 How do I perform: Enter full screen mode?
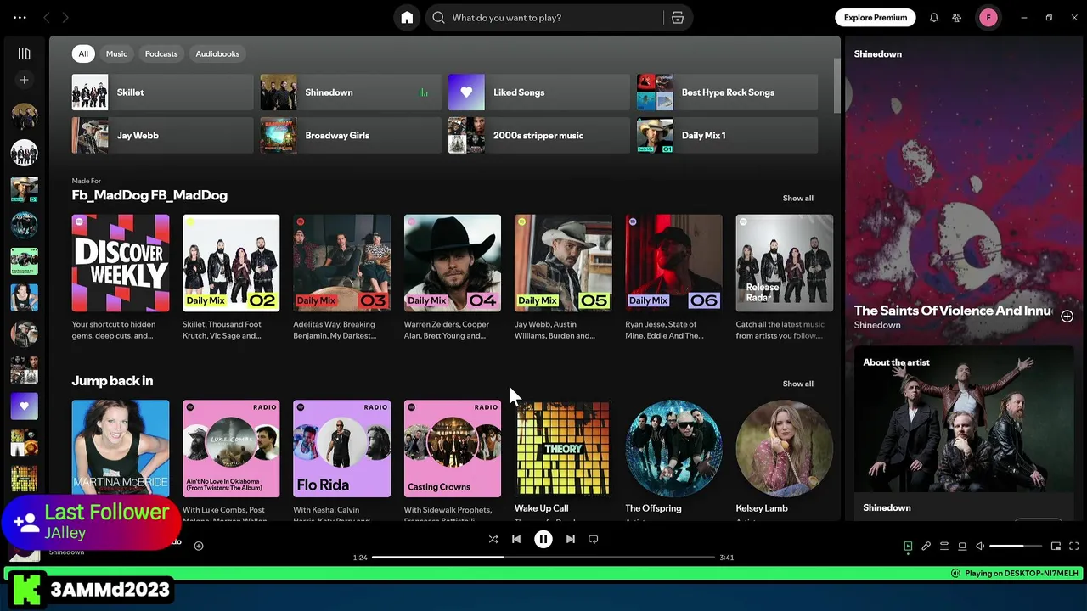[x=1073, y=547]
